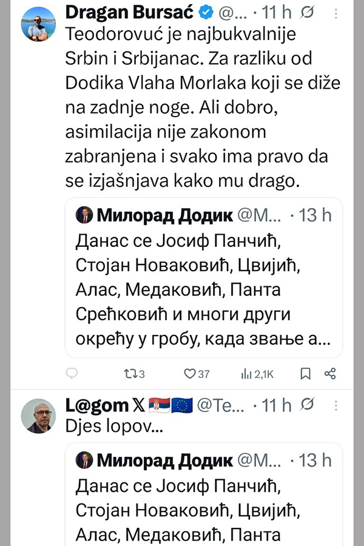Viewport: 364px width, 546px height.
Task: Click Милорад Додик avatar in first quoted tweet
Action: (84, 215)
